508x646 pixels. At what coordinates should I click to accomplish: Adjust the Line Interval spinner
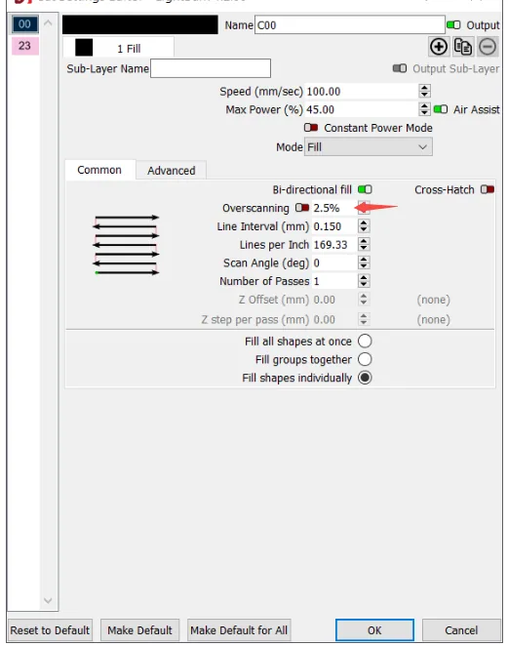click(363, 226)
